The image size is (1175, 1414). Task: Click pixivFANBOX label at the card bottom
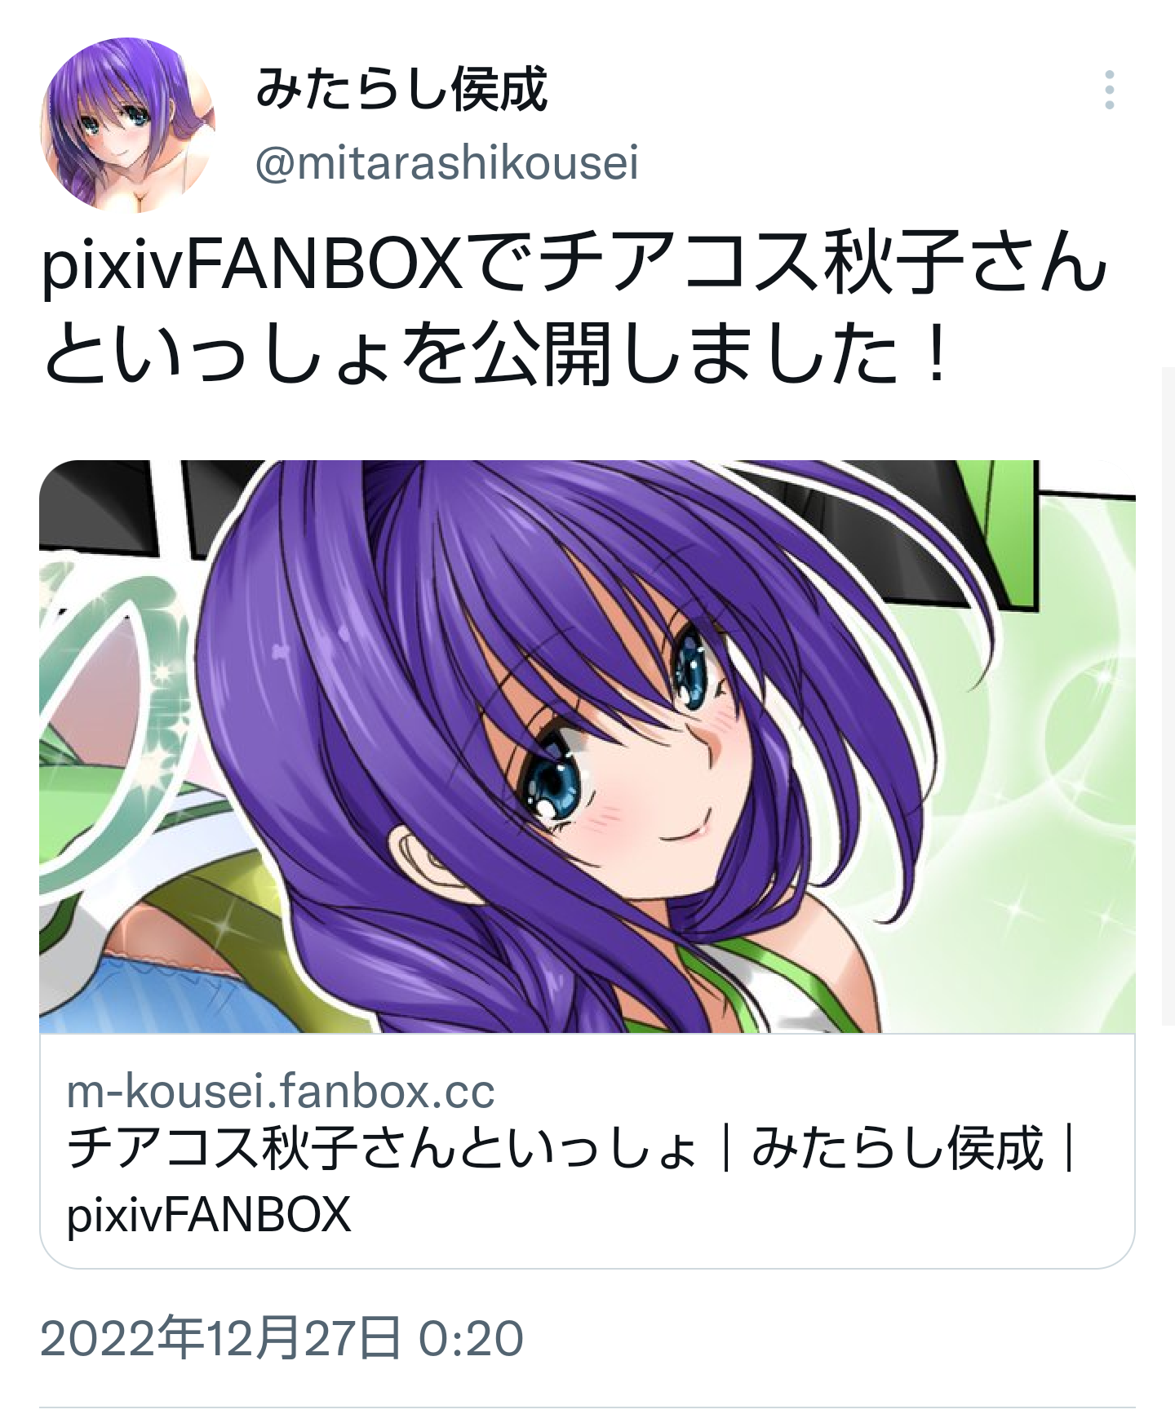(209, 1215)
